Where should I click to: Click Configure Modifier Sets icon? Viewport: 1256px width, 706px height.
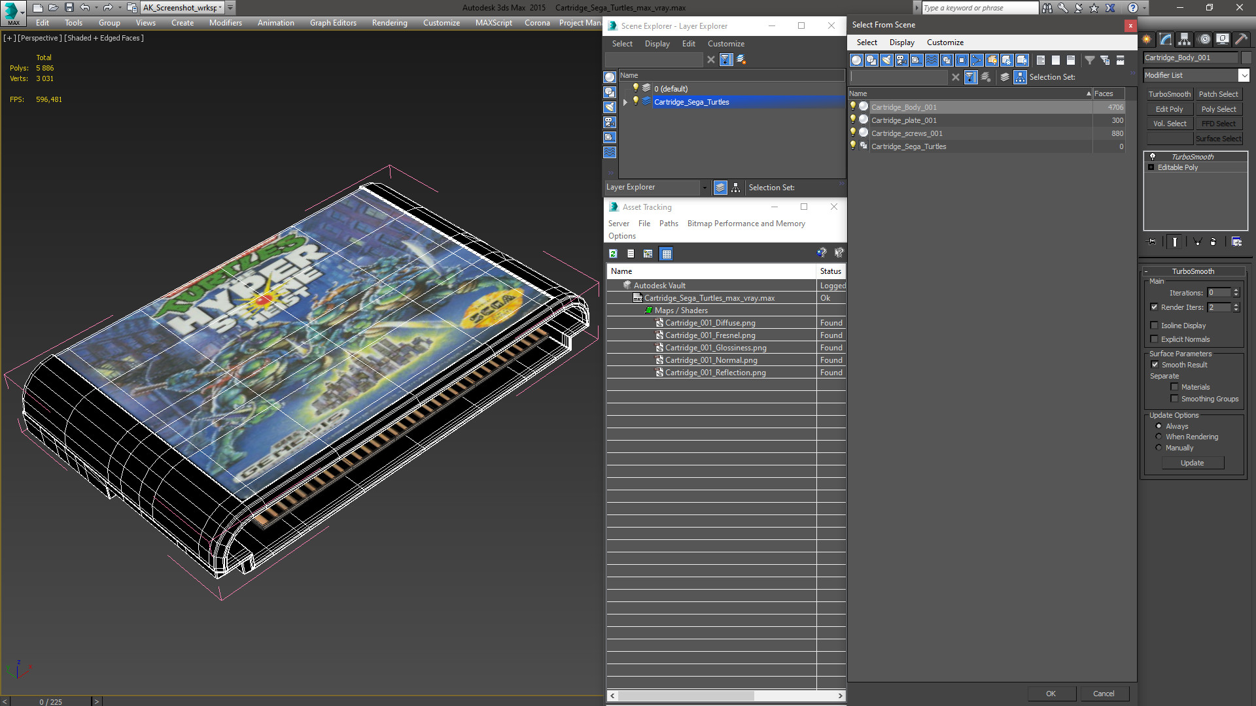click(1236, 242)
